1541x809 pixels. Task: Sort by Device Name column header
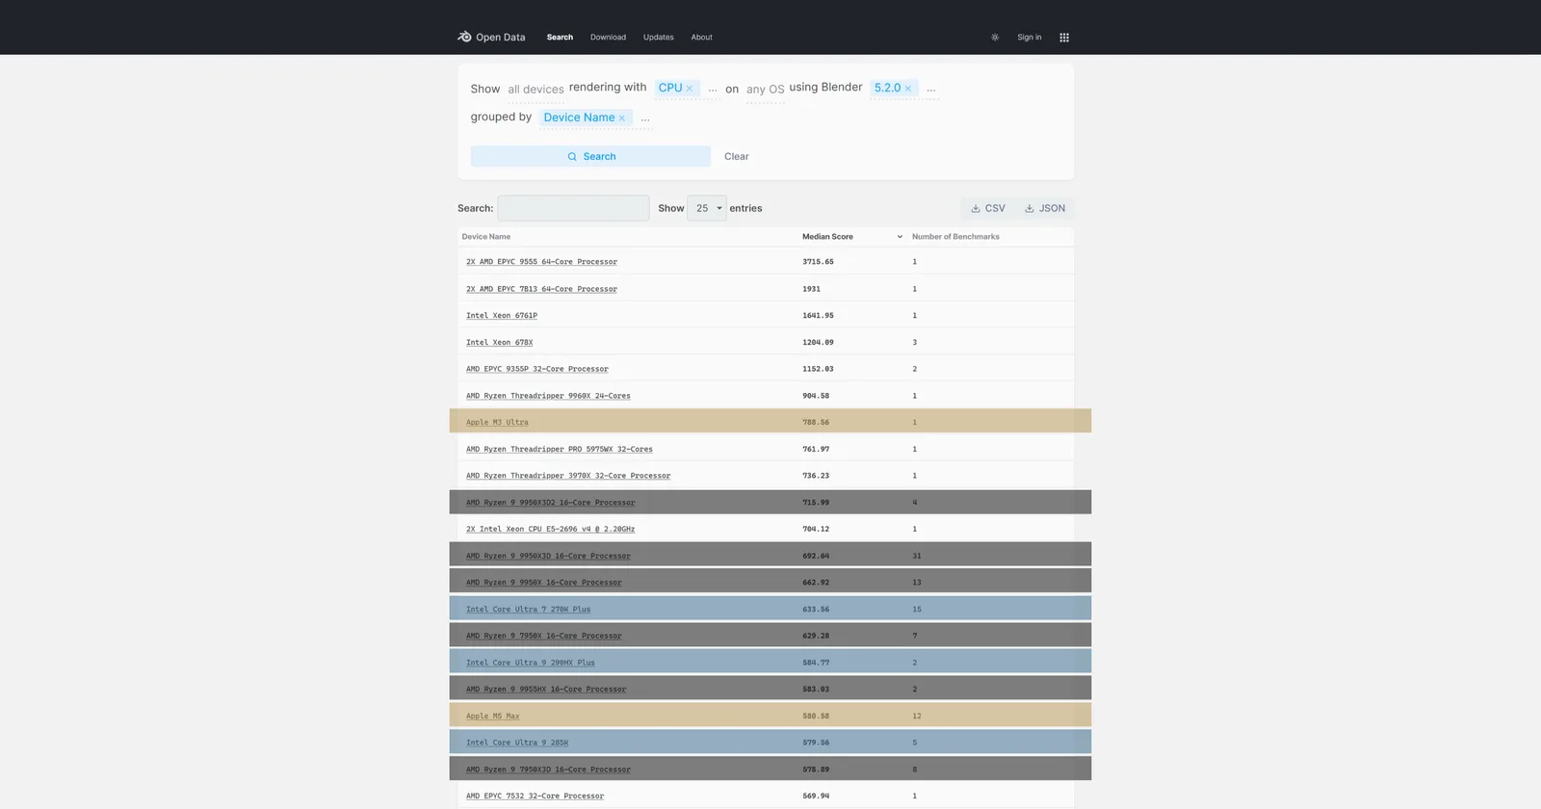tap(486, 237)
